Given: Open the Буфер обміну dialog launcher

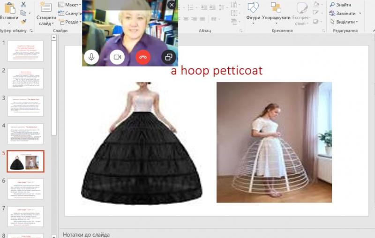Looking at the screenshot, I should point(31,30).
